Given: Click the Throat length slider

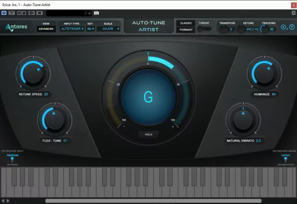Looking at the screenshot, I should [204, 29].
